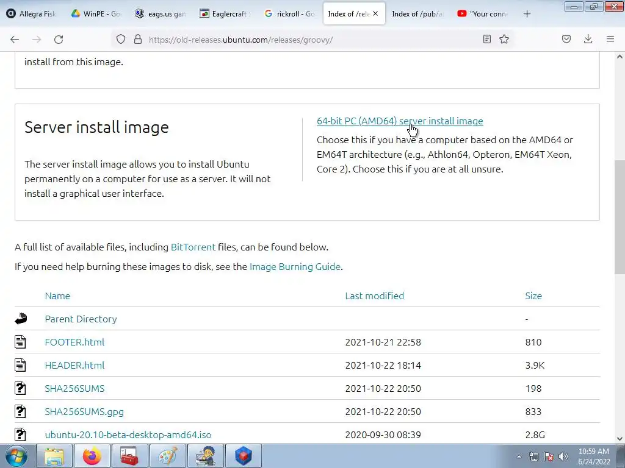Click the Parent Directory back-arrow icon
The image size is (625, 468).
click(21, 319)
